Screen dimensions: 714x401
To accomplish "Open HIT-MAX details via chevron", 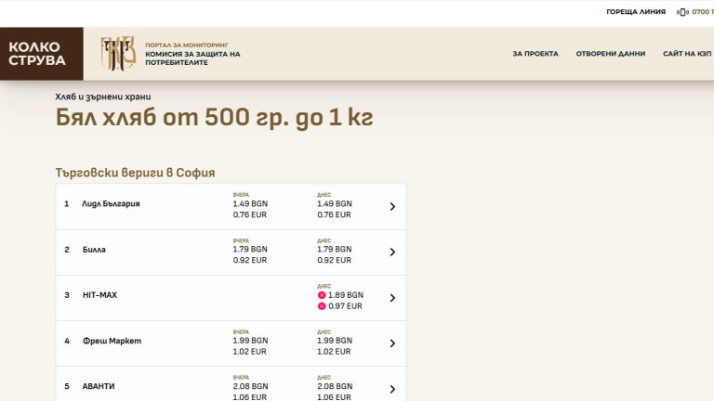I will click(x=391, y=298).
